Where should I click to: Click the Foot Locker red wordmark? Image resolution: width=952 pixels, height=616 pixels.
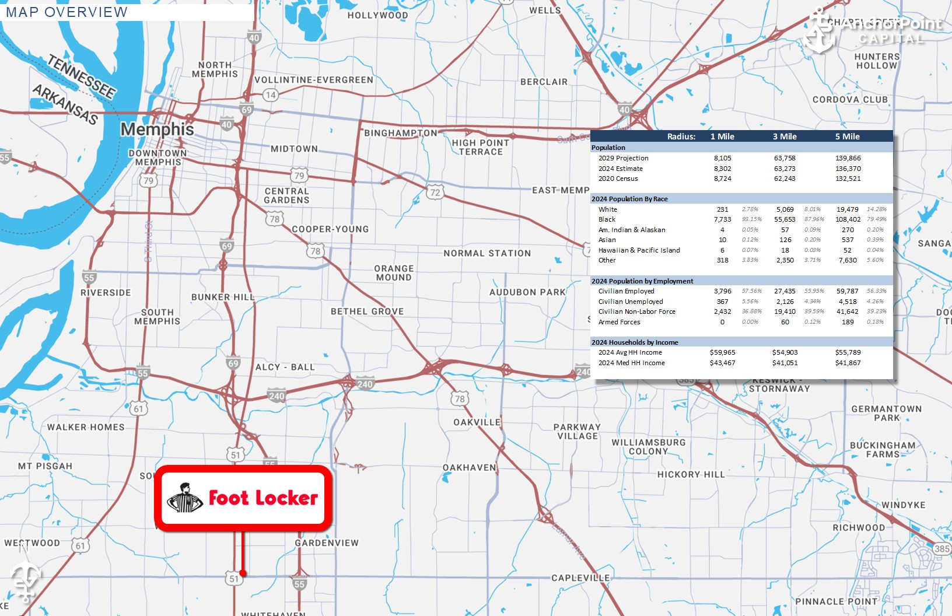pyautogui.click(x=263, y=498)
